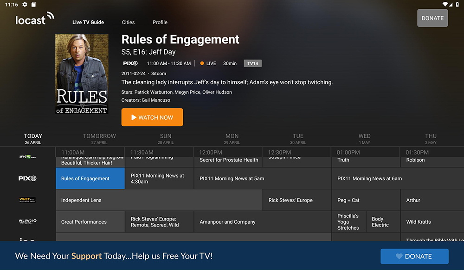Screen dimensions: 464x270
Task: Select the WNET channel logo
Action: (x=27, y=200)
